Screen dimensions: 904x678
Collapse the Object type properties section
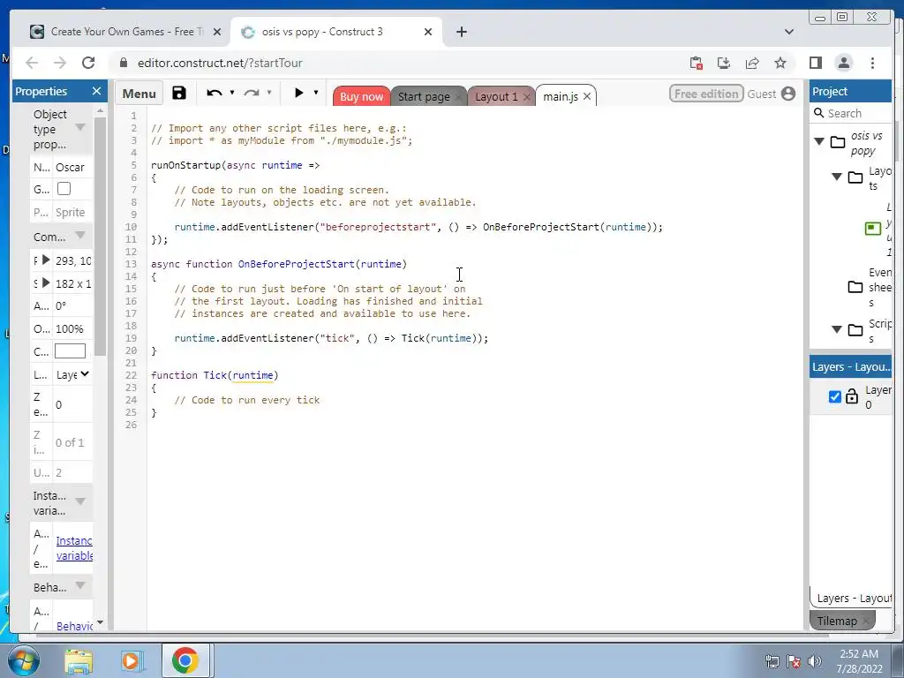click(80, 127)
